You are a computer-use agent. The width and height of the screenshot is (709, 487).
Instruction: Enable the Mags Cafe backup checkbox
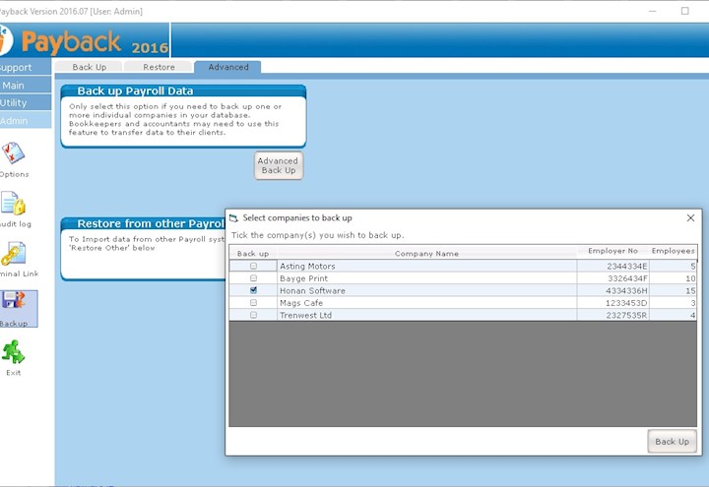point(253,303)
